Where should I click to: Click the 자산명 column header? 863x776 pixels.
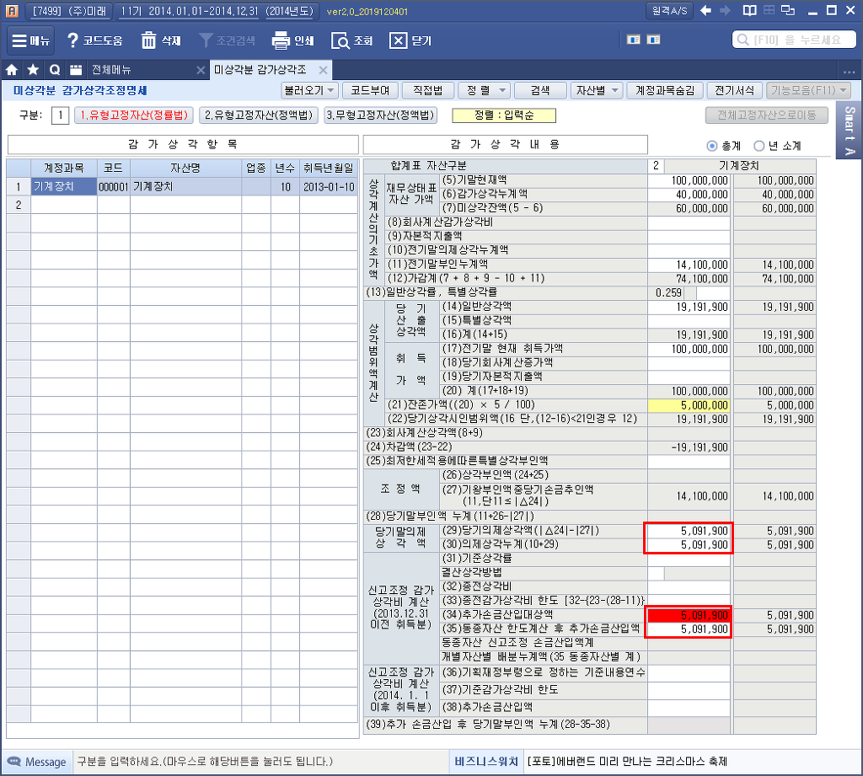[185, 168]
